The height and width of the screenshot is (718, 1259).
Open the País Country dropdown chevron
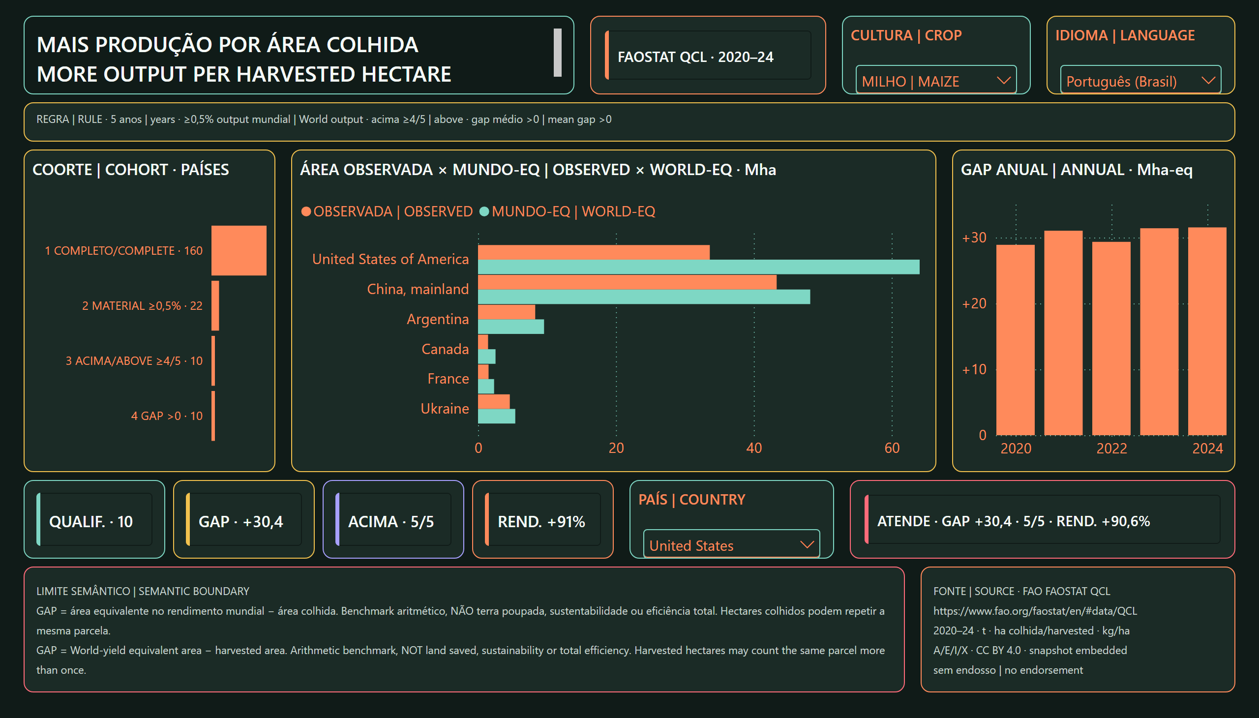(807, 545)
